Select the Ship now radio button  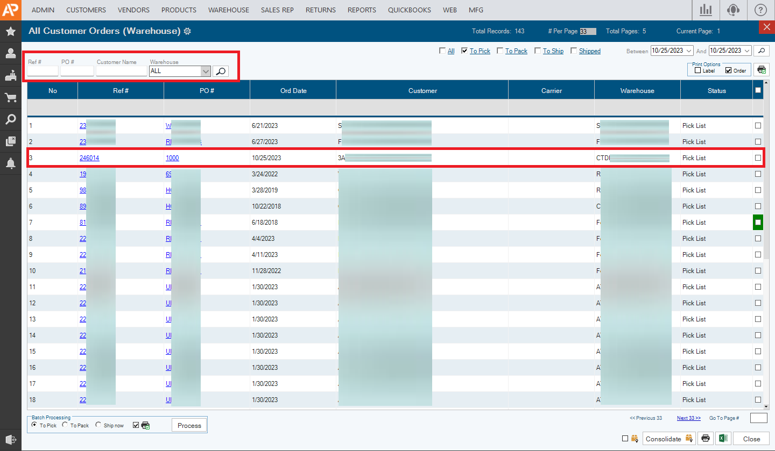98,425
